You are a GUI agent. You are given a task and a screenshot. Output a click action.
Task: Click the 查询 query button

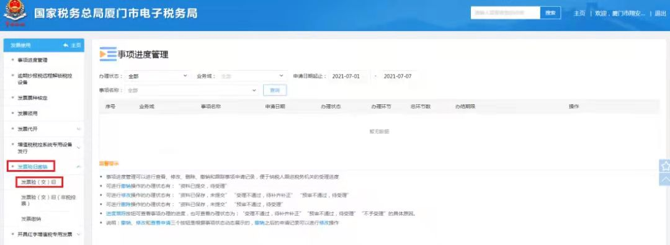click(x=275, y=90)
